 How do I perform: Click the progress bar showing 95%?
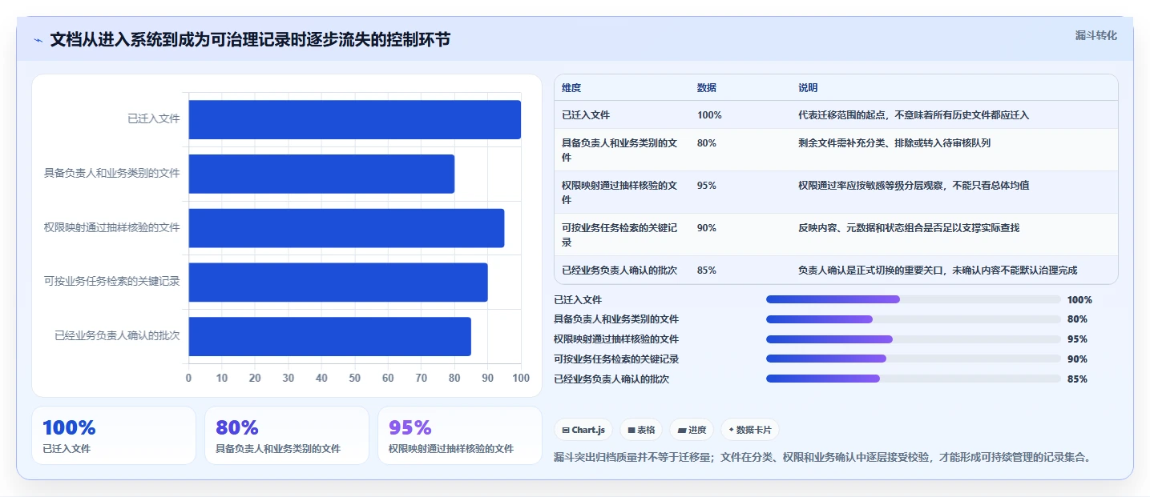pyautogui.click(x=914, y=339)
